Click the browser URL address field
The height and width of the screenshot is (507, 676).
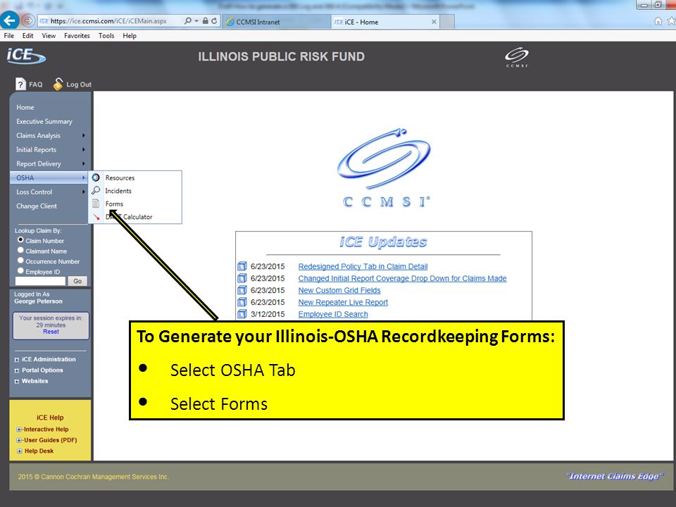pos(110,20)
